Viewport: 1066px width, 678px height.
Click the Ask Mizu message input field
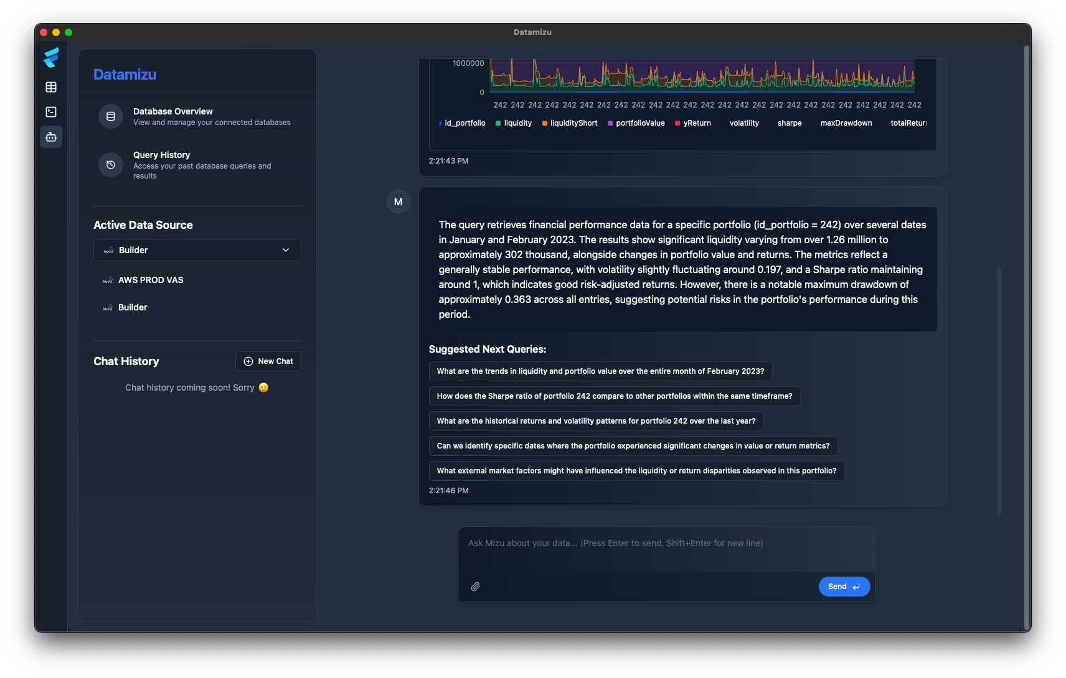667,549
